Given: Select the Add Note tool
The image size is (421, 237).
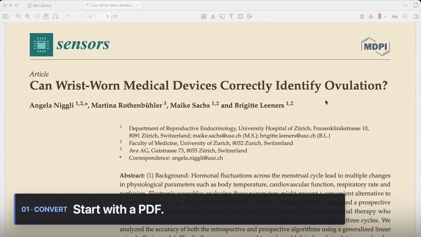Looking at the screenshot, I should 222,16.
